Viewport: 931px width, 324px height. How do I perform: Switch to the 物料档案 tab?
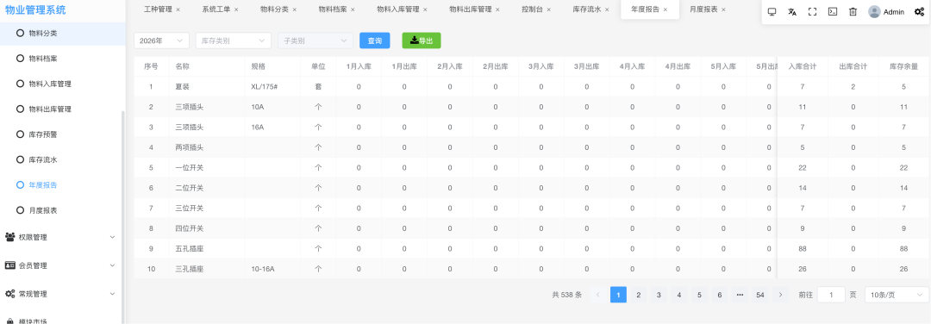click(x=333, y=9)
